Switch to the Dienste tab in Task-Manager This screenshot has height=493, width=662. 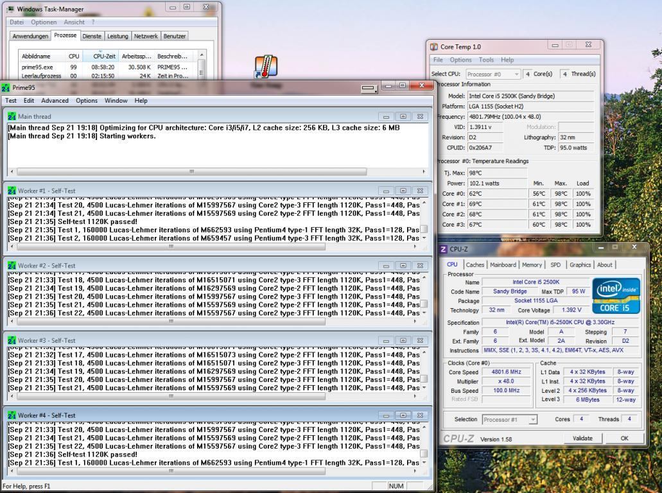pyautogui.click(x=92, y=37)
